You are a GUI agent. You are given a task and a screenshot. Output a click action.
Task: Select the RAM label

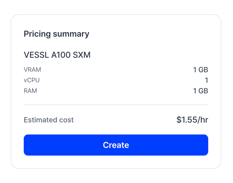(x=30, y=91)
